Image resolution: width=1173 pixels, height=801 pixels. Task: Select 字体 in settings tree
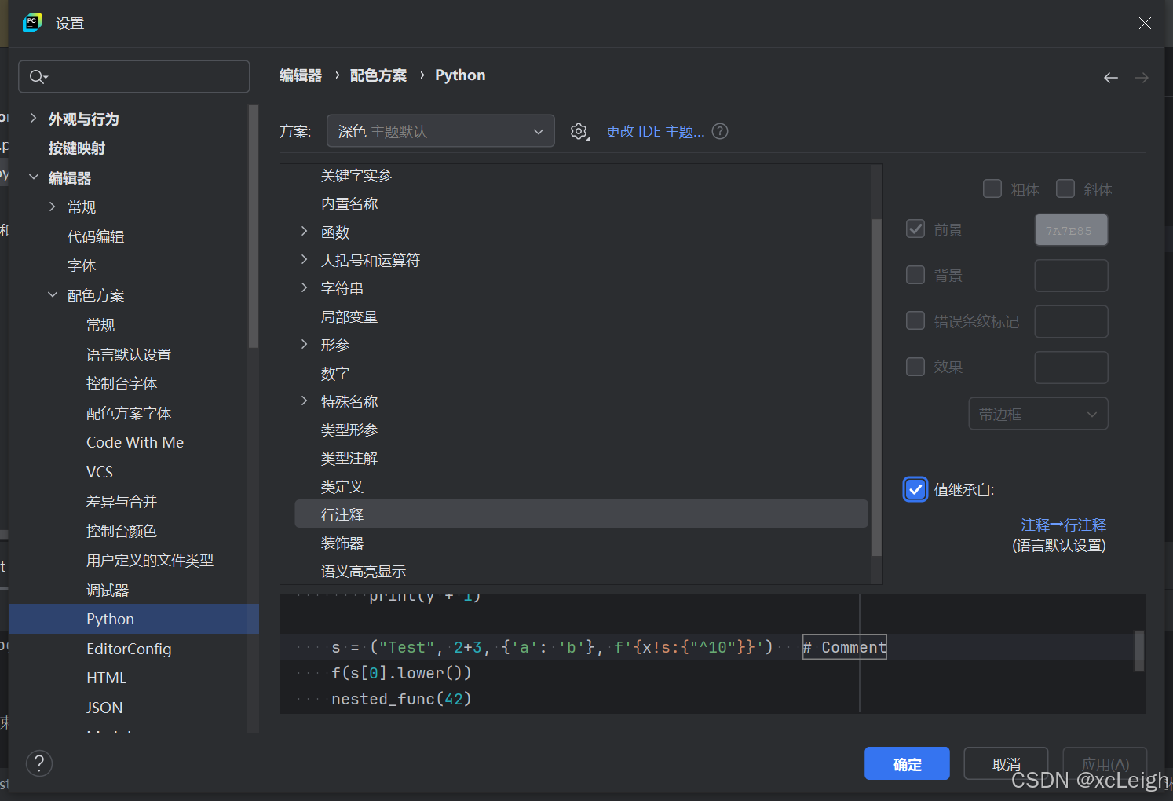pyautogui.click(x=82, y=266)
